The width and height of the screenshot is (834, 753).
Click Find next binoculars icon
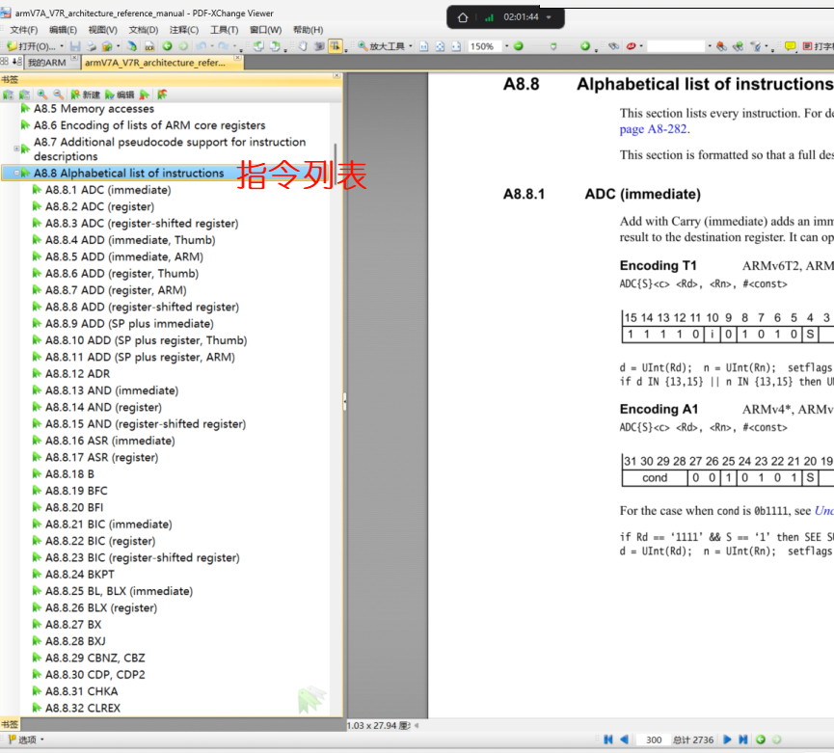click(738, 46)
